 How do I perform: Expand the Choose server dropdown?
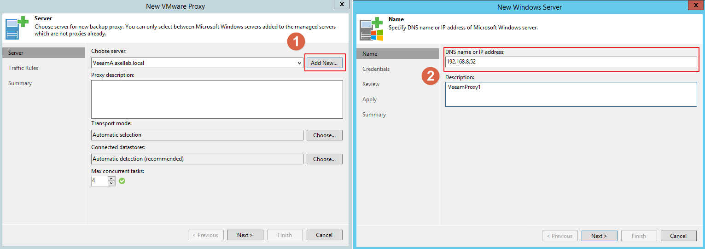(x=300, y=63)
